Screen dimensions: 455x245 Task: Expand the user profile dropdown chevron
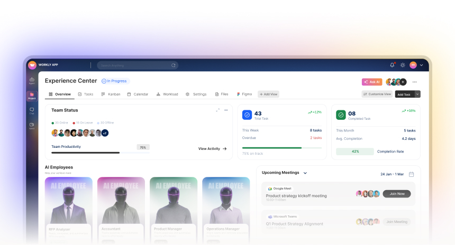422,65
